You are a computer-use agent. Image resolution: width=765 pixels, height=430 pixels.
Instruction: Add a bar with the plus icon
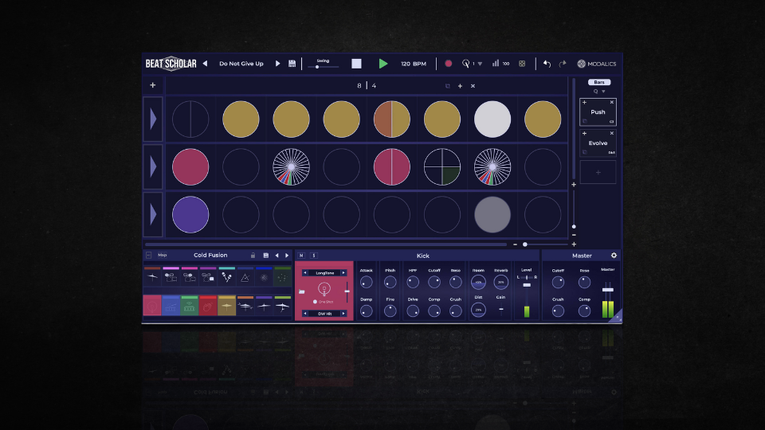tap(460, 86)
